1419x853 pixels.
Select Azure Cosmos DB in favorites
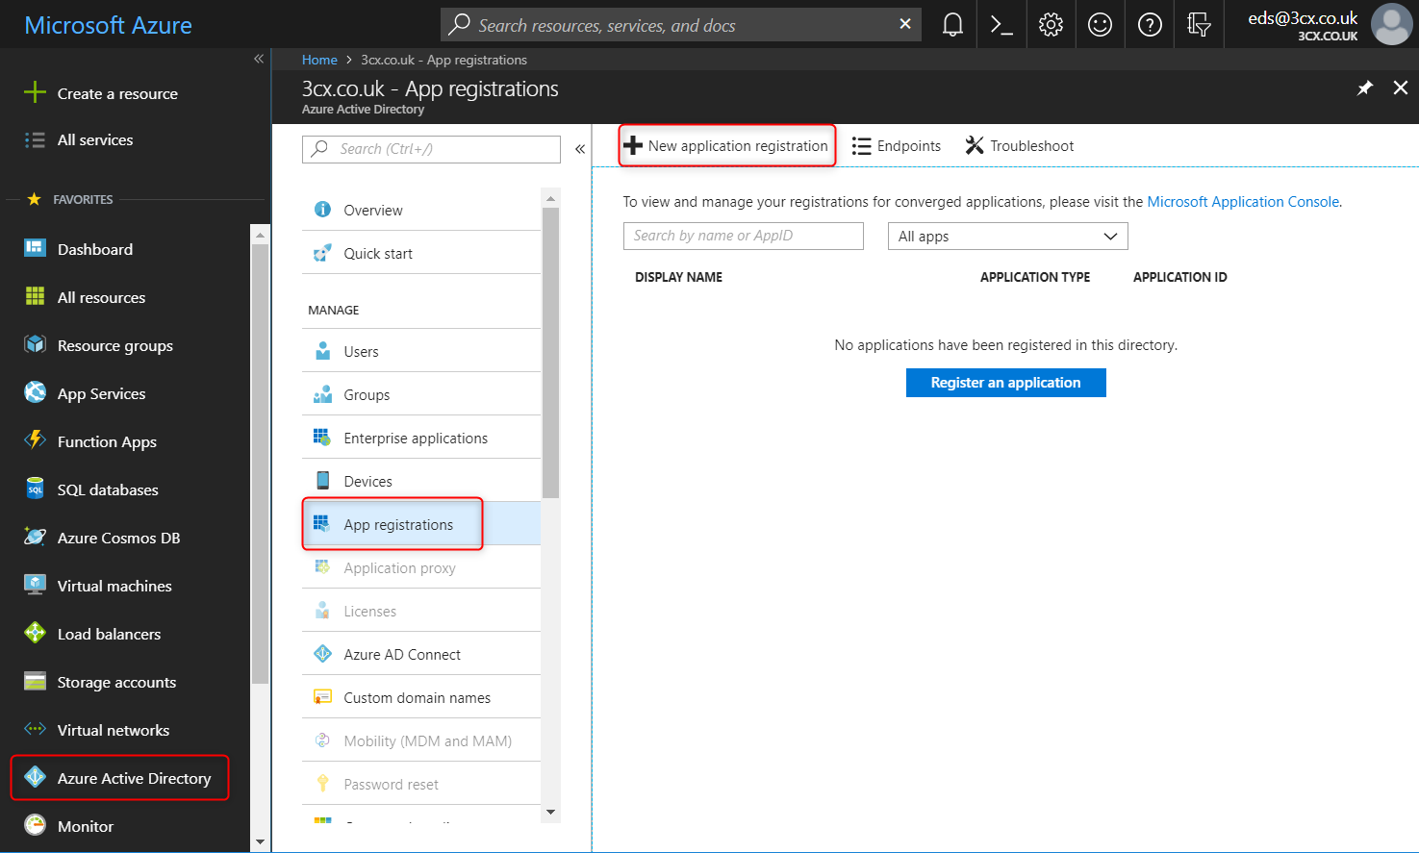click(118, 537)
